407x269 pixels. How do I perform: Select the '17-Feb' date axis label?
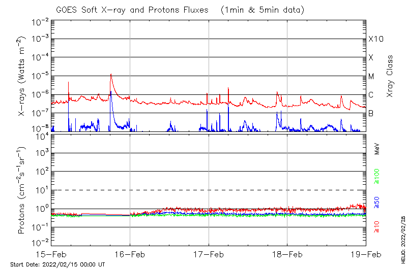pos(209,254)
